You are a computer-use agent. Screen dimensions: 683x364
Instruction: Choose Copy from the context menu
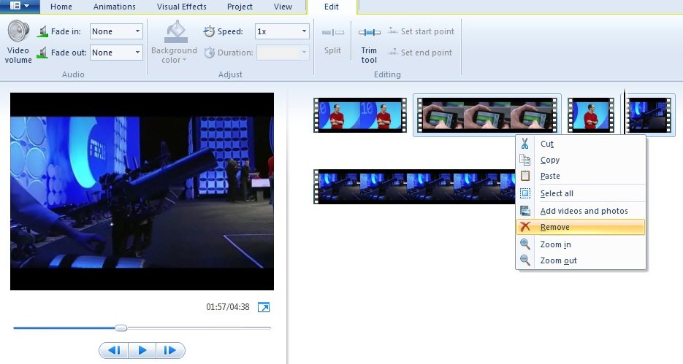coord(580,160)
